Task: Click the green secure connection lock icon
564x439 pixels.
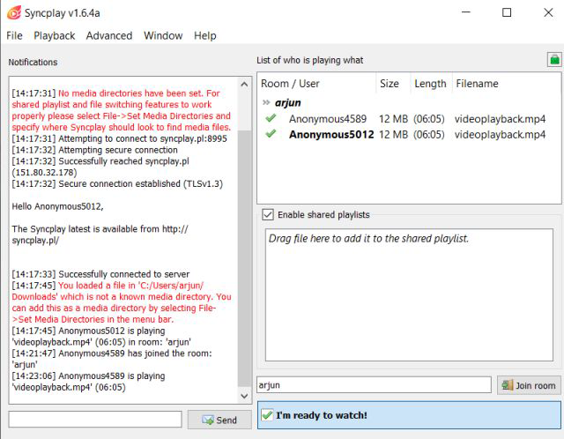Action: pos(554,59)
